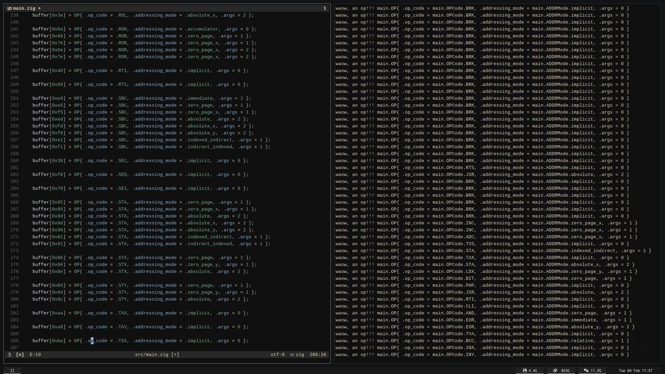Viewport: 665px width, 374px height.
Task: Click buffer[0xe5] .SBC zero_page line
Action: click(141, 105)
